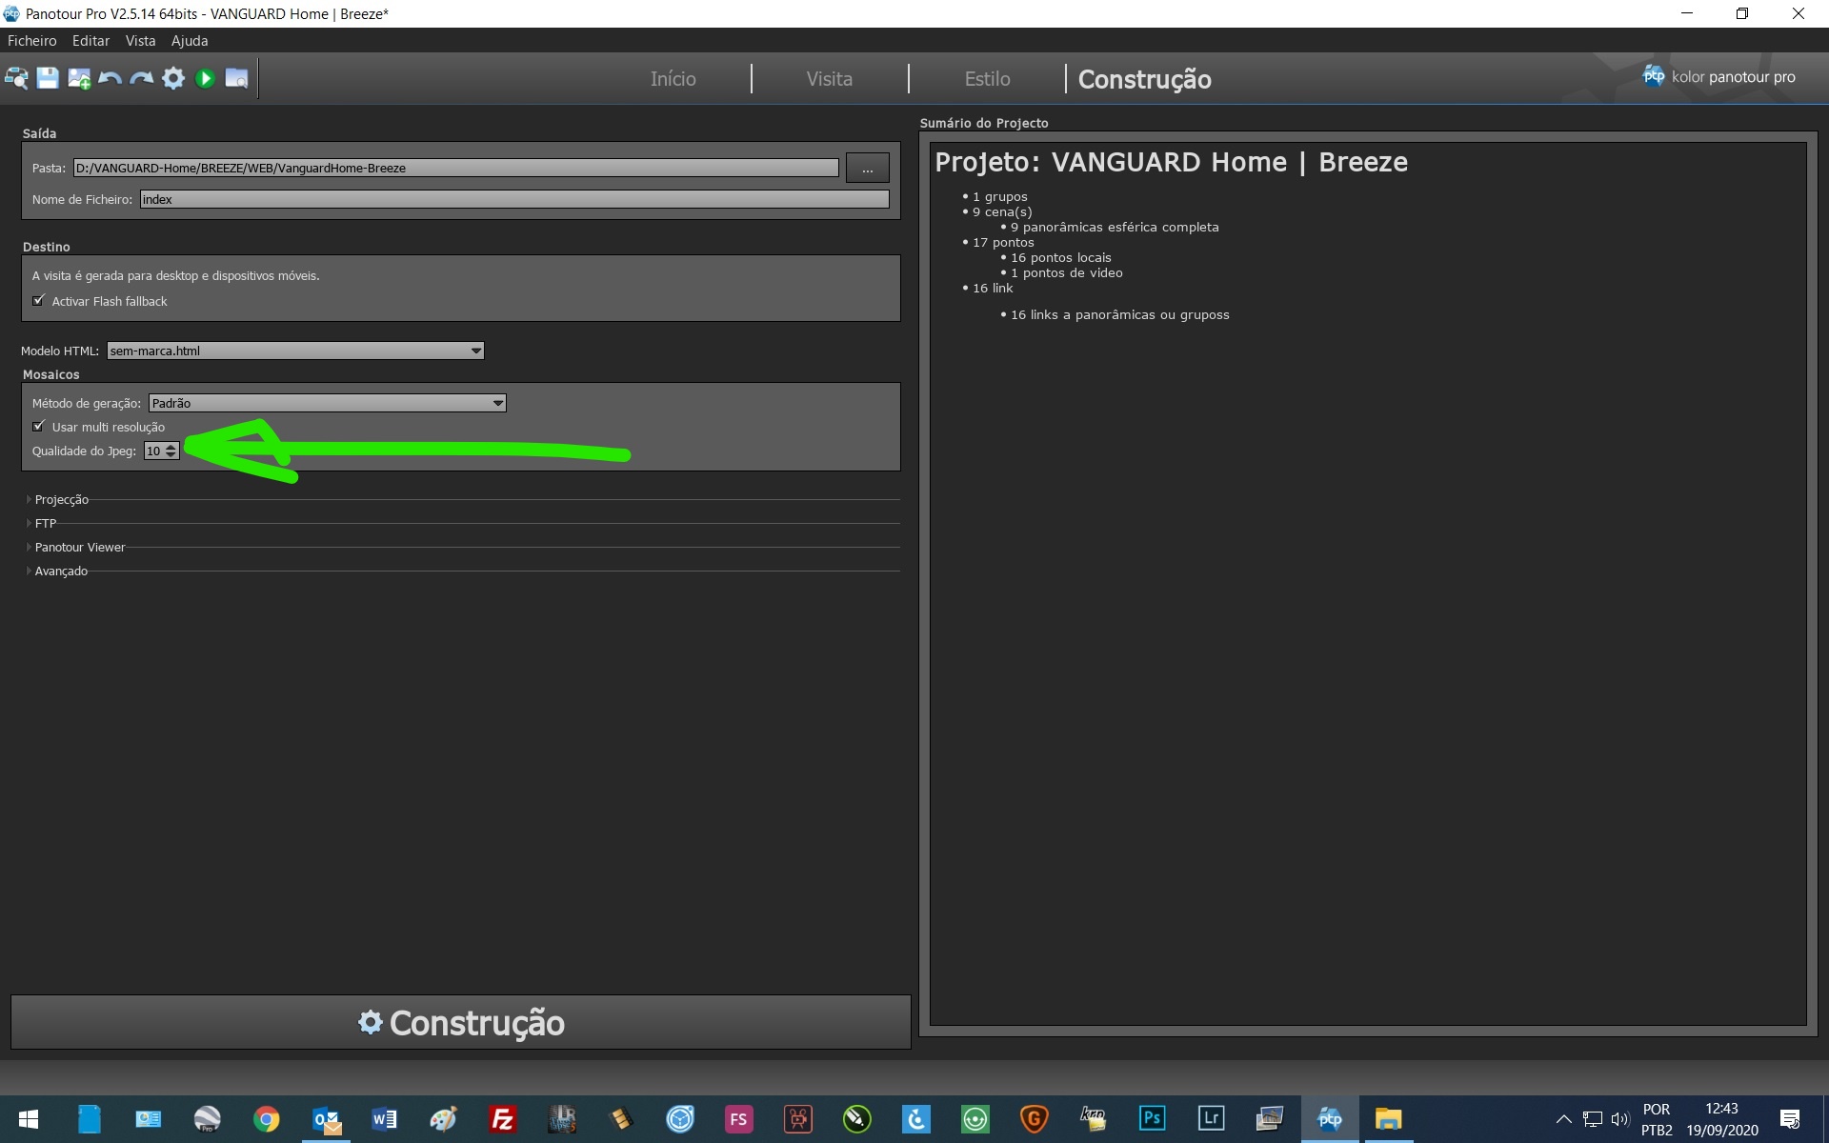This screenshot has width=1829, height=1143.
Task: Open Windows Start menu
Action: tap(29, 1119)
